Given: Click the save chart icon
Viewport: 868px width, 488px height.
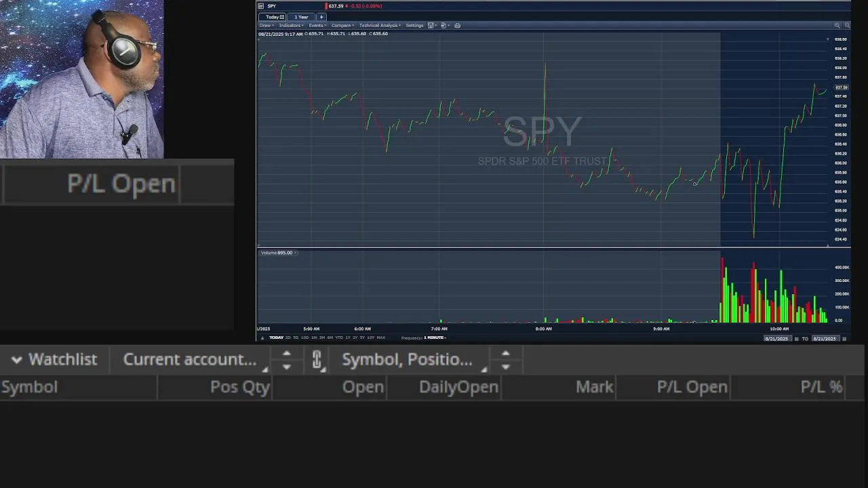Looking at the screenshot, I should pyautogui.click(x=431, y=25).
